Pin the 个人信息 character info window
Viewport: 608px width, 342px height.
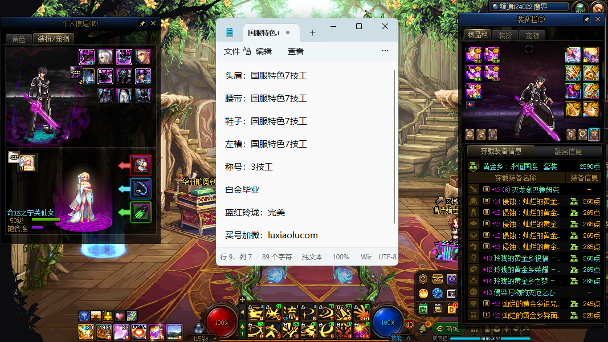click(142, 23)
